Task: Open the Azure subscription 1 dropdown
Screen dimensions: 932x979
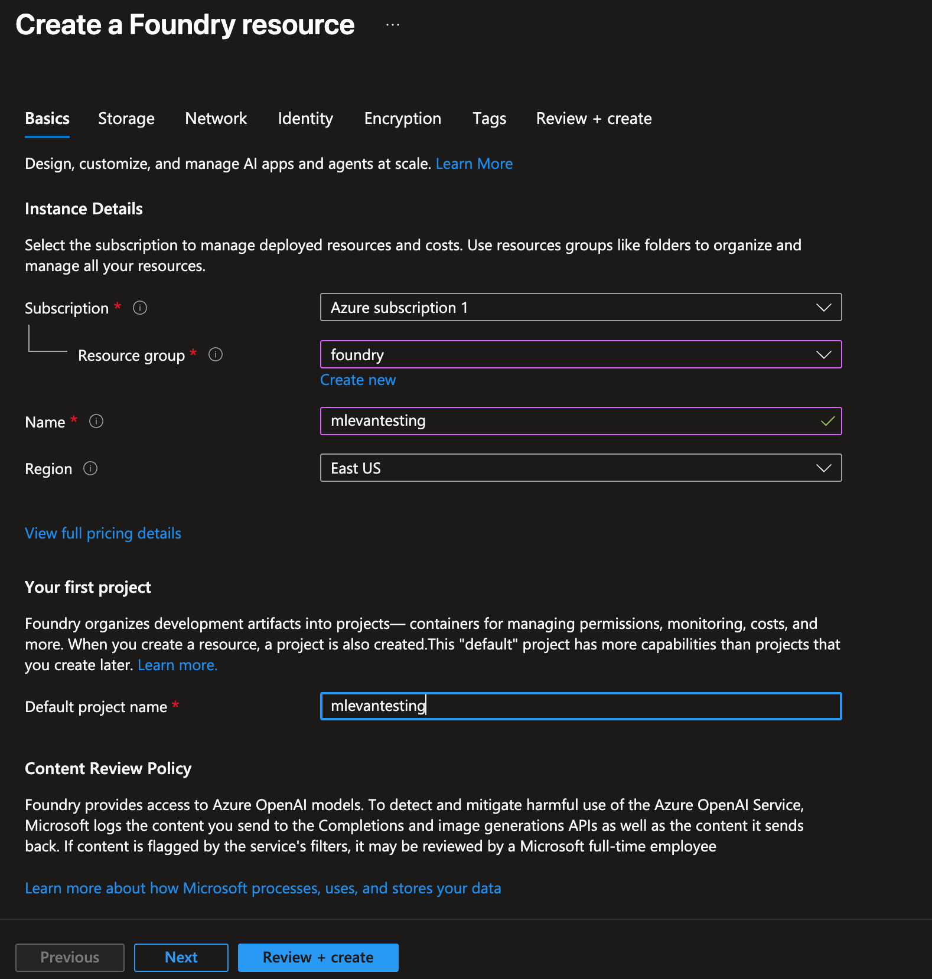Action: [581, 307]
